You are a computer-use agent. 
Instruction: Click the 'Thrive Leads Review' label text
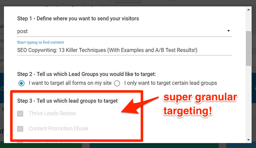click(x=52, y=114)
